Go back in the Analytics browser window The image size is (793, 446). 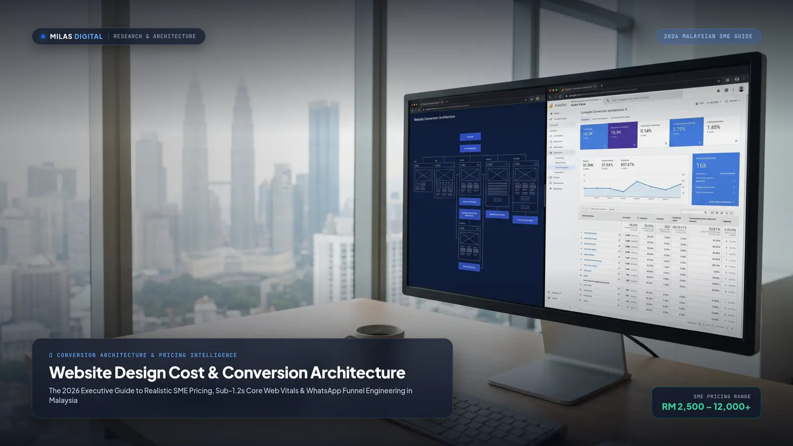(x=550, y=97)
